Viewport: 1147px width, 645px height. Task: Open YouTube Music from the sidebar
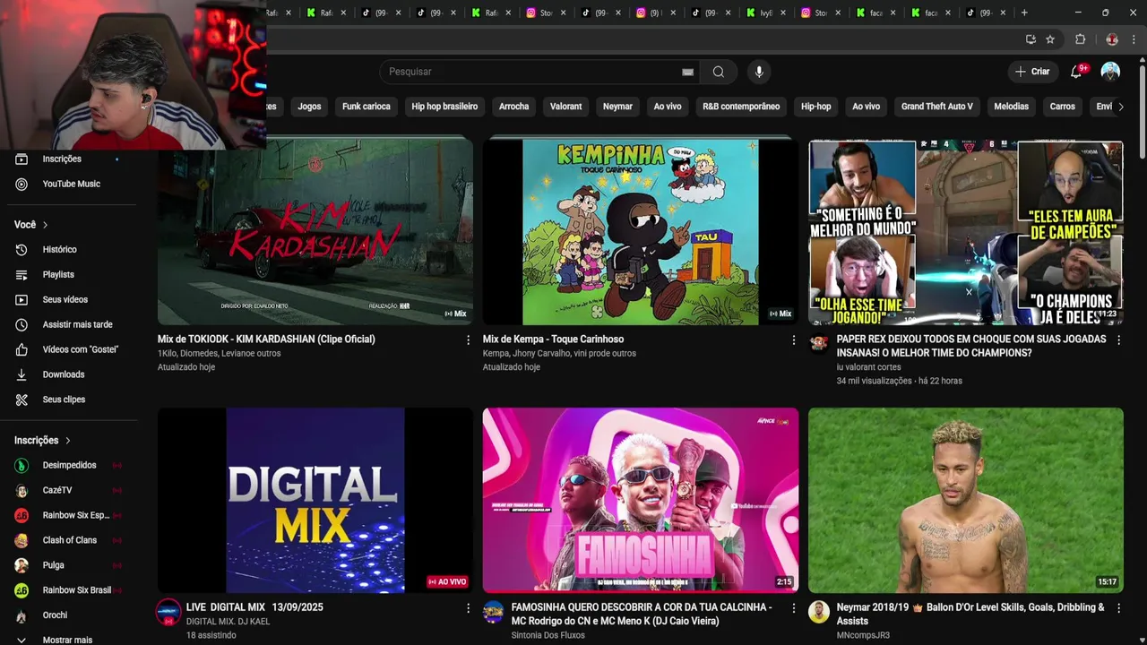coord(70,184)
